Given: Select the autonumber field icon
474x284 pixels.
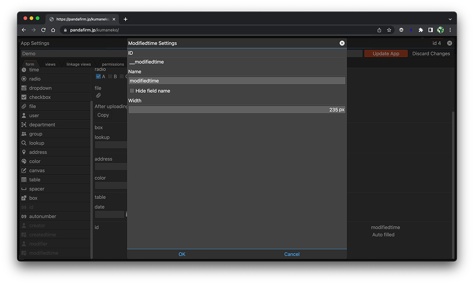Looking at the screenshot, I should click(24, 217).
